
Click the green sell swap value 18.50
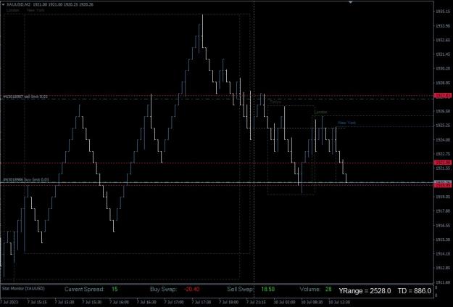pos(267,289)
